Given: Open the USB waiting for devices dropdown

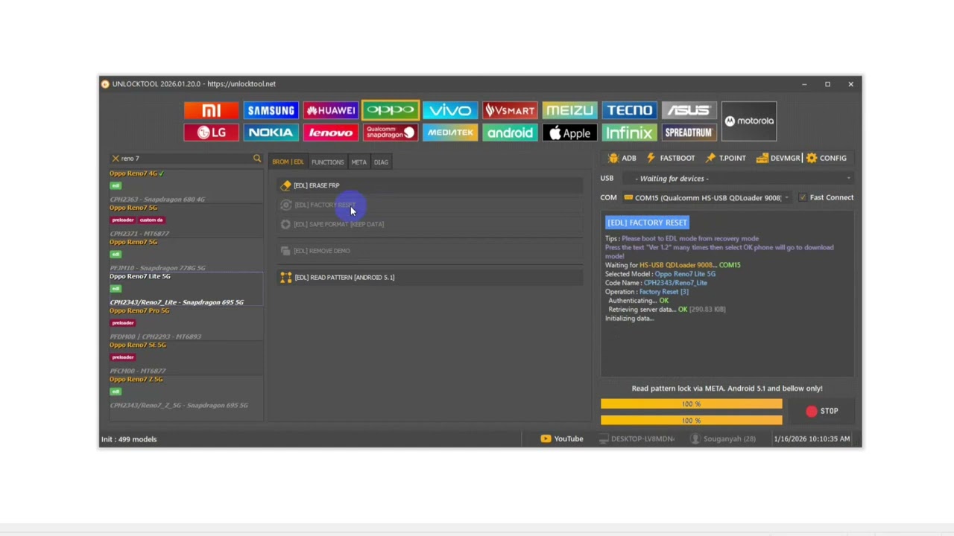Looking at the screenshot, I should pyautogui.click(x=739, y=179).
